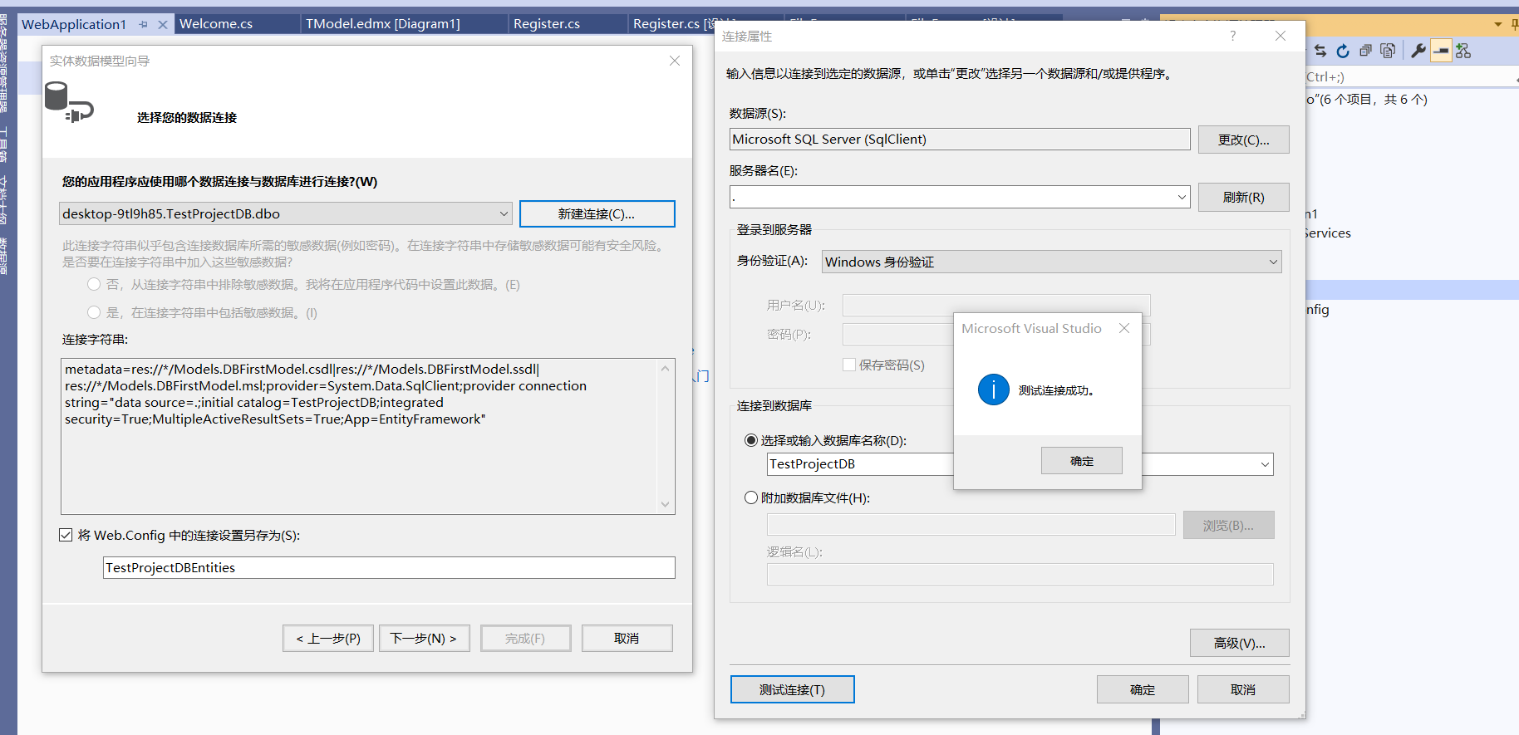Choose the select or enter database name option
This screenshot has height=735, width=1519.
(x=751, y=440)
